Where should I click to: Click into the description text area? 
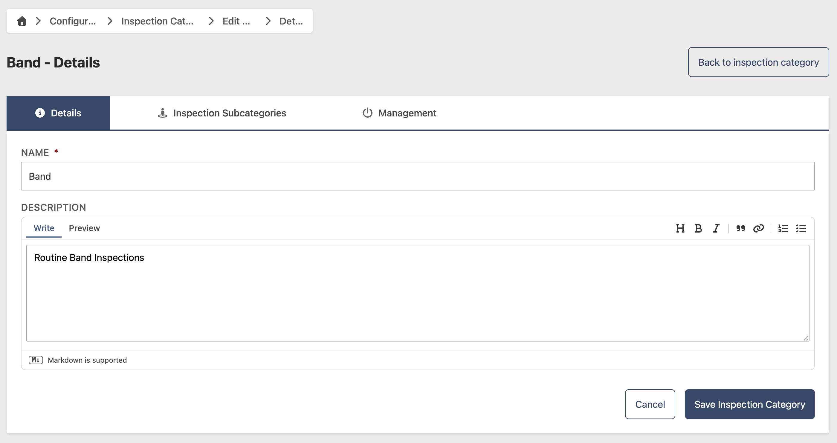tap(418, 293)
